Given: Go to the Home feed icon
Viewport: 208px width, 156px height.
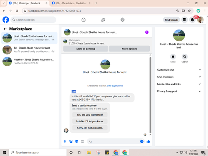Looking at the screenshot, I should click(x=84, y=20).
